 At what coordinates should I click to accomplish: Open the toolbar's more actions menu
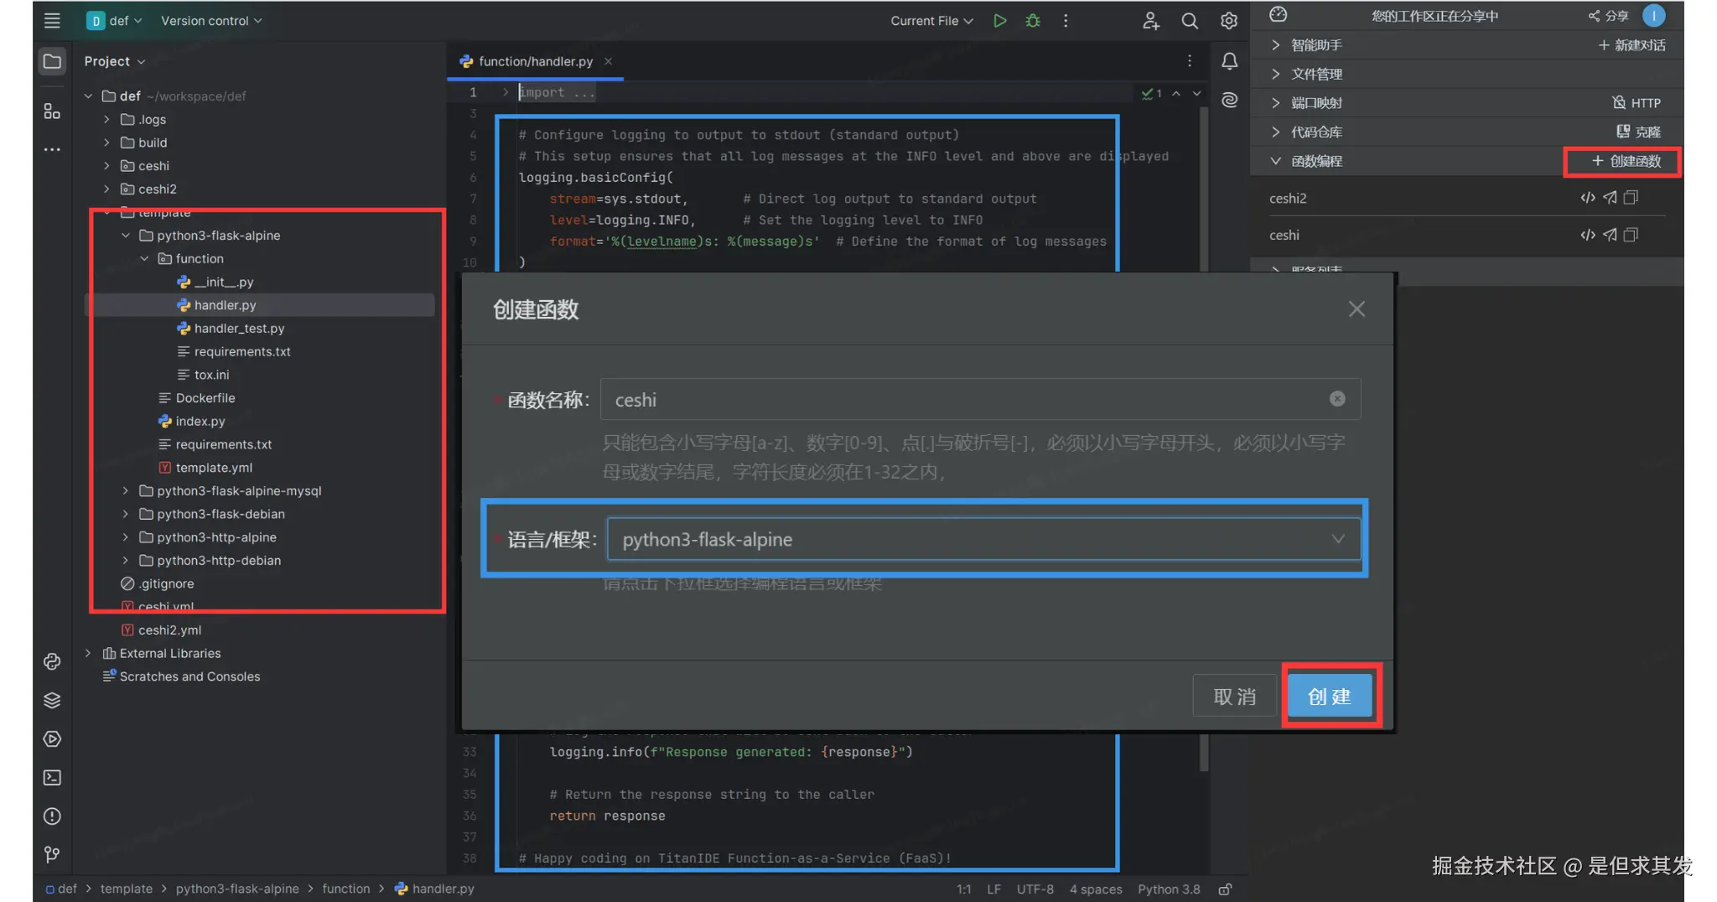pyautogui.click(x=1066, y=21)
